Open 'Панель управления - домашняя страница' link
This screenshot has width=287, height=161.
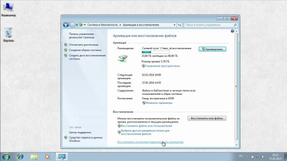[x=82, y=36]
